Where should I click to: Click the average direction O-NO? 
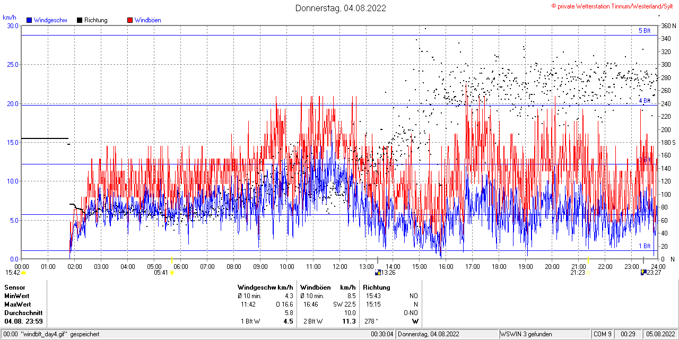[411, 313]
